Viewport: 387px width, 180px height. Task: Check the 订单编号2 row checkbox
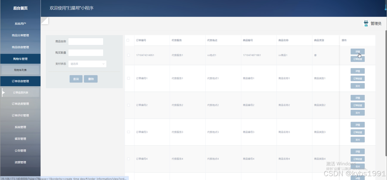(128, 105)
